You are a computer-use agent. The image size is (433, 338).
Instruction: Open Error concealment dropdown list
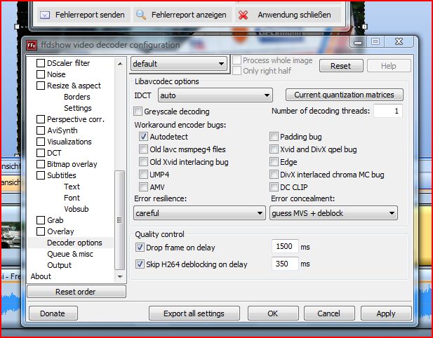333,213
